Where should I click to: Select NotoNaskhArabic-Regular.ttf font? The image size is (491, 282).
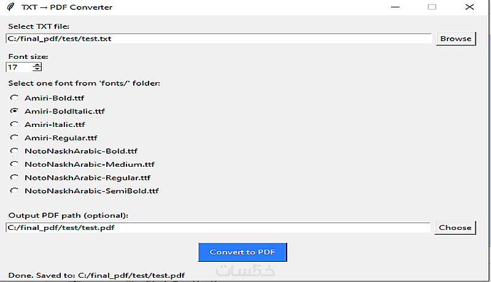pyautogui.click(x=14, y=178)
